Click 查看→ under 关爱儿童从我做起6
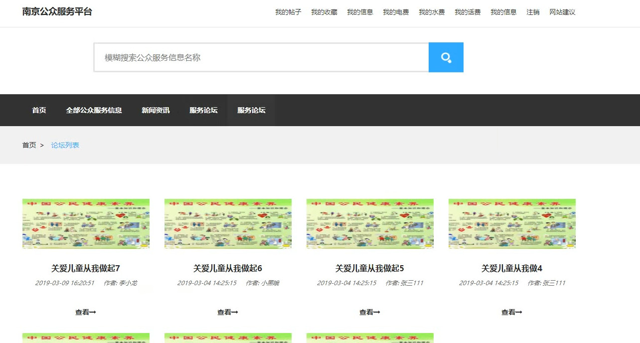The height and width of the screenshot is (343, 640). 228,312
